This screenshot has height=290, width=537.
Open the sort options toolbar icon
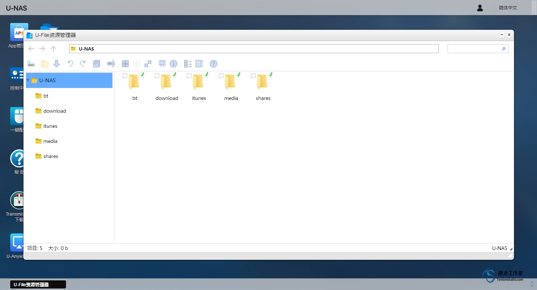click(199, 64)
